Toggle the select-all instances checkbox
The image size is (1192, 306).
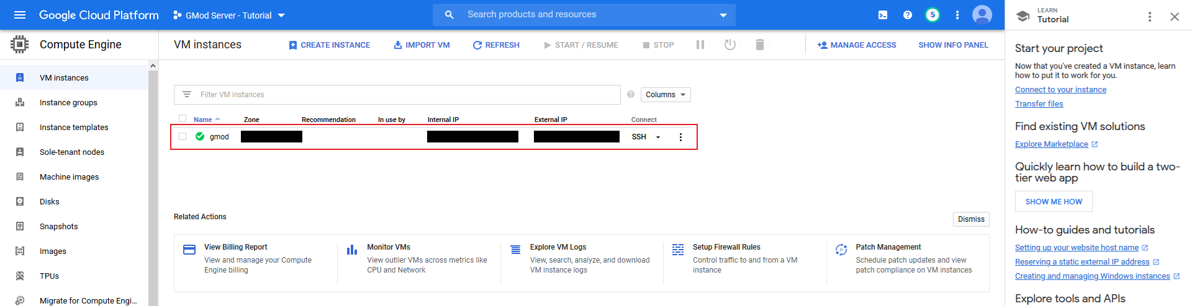(183, 118)
